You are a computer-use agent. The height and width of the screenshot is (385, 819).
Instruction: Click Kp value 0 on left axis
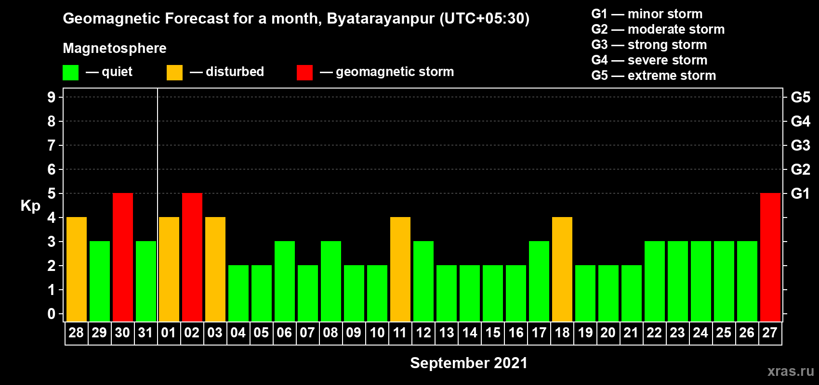pos(52,314)
